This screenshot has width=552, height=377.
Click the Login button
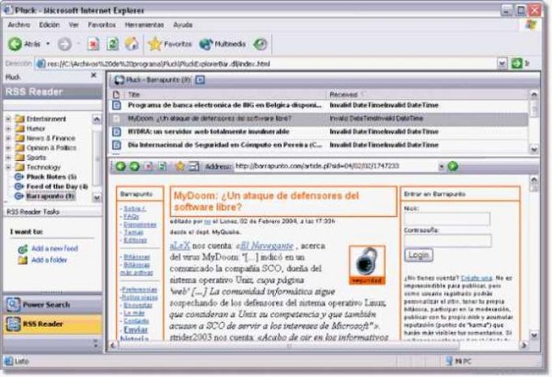pos(419,255)
